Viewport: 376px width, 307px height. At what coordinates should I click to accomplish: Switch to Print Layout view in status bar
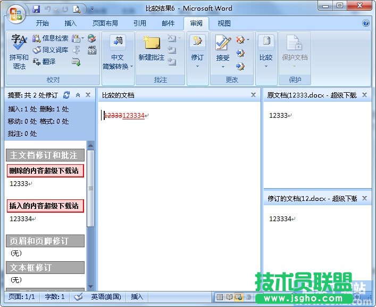click(220, 297)
